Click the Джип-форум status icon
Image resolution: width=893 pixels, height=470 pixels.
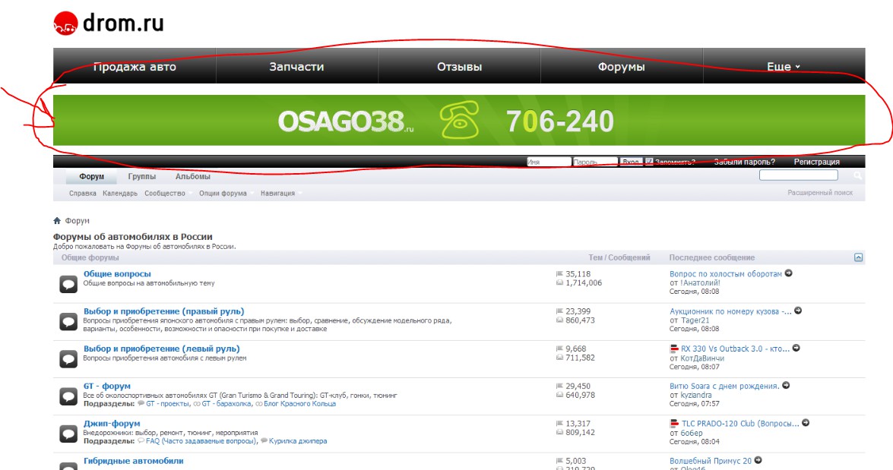(68, 434)
